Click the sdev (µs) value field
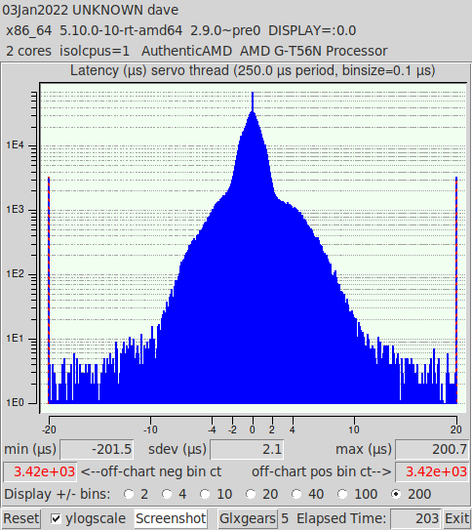472x530 pixels. (x=247, y=450)
